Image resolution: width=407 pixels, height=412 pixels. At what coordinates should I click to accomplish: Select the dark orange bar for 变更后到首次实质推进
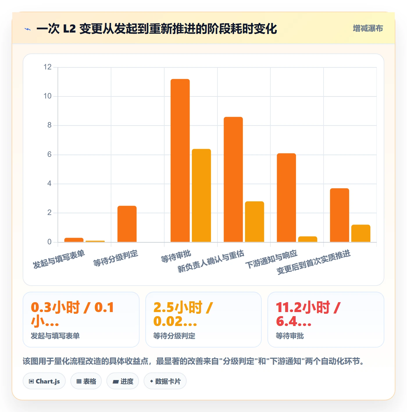(x=340, y=215)
